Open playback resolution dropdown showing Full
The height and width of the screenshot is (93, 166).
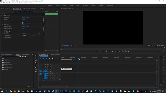coord(150,46)
